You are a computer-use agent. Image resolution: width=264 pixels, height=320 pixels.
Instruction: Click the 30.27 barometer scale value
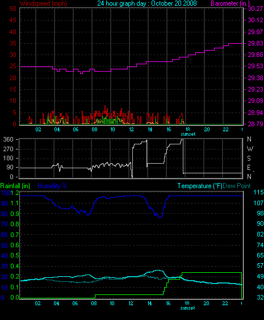pos(255,9)
